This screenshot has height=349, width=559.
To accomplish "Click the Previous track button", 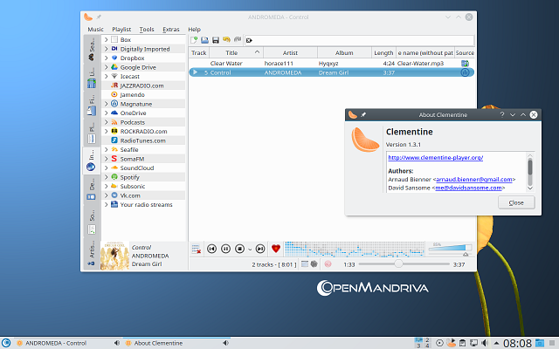I will coord(211,249).
